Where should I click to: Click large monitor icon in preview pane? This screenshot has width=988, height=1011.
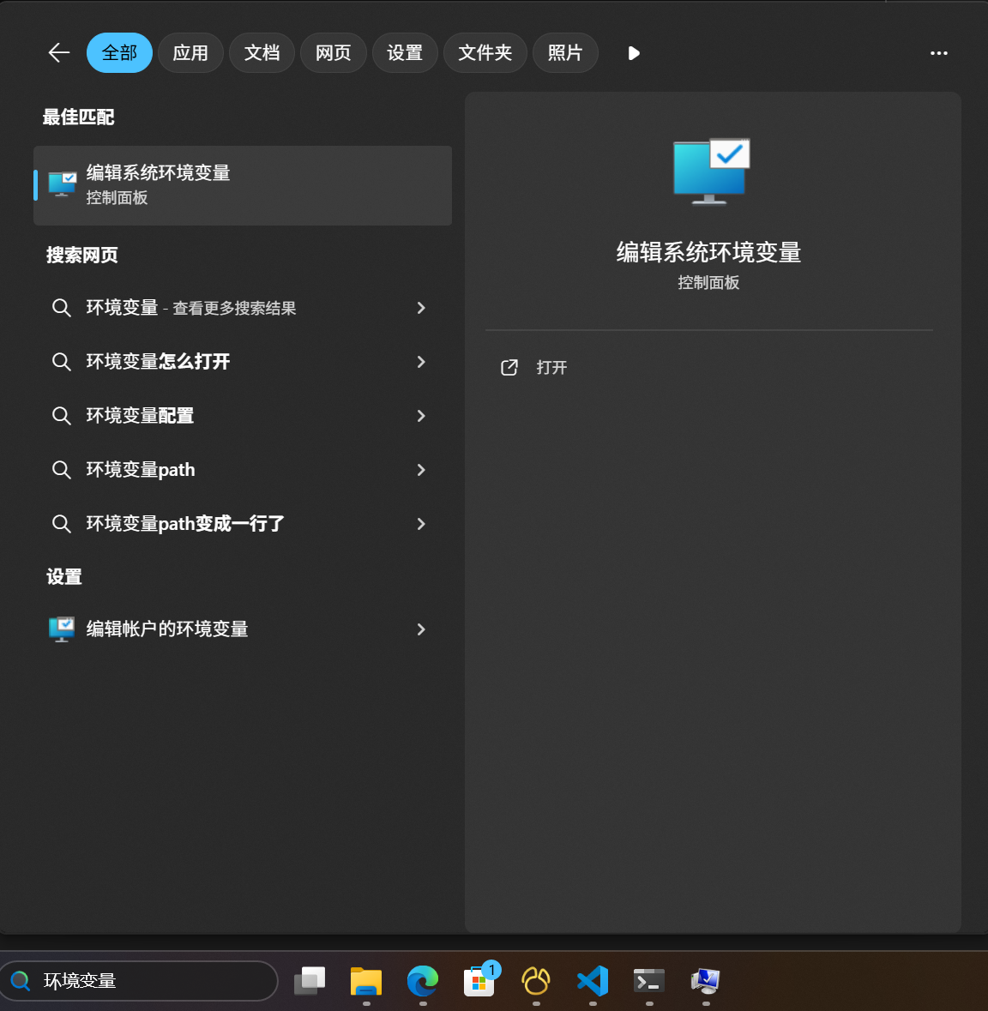click(711, 172)
